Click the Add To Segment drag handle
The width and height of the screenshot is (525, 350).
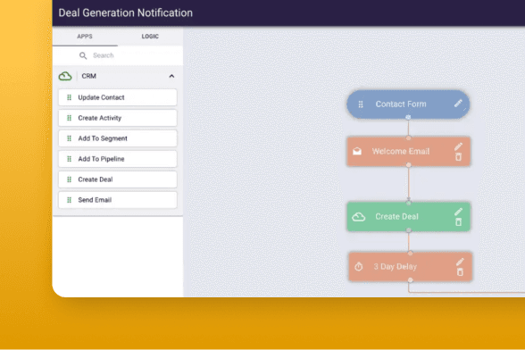click(69, 138)
